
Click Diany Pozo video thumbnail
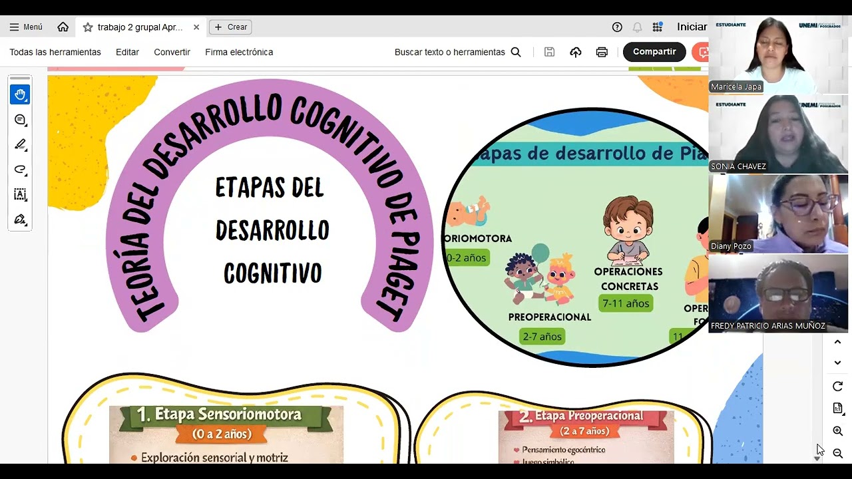[x=778, y=214]
